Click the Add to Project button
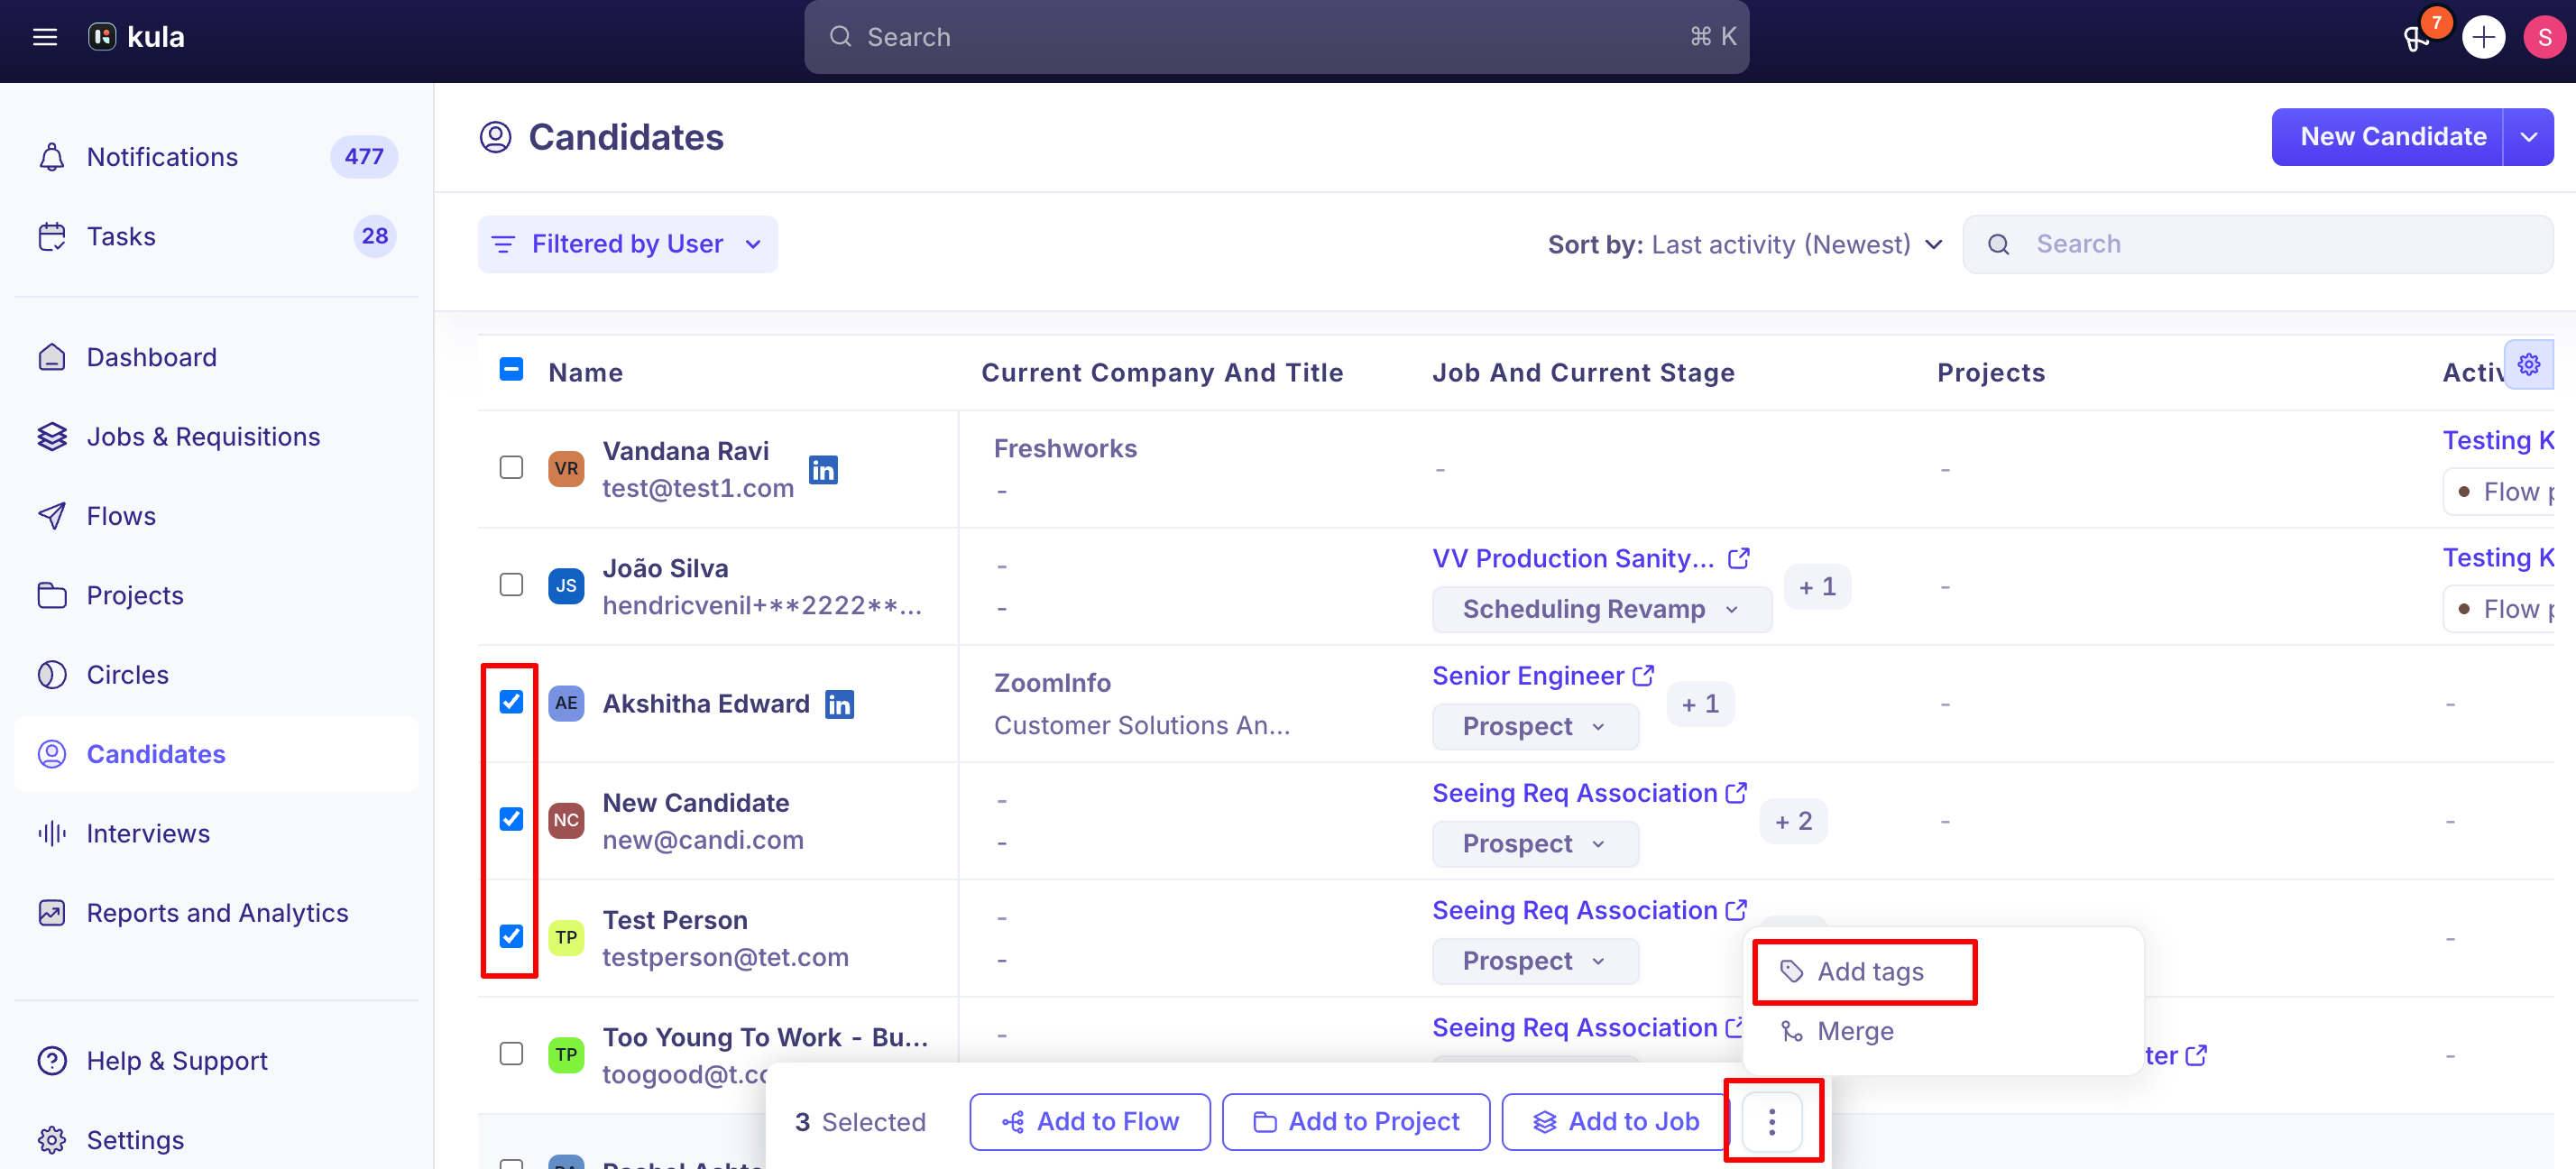2576x1169 pixels. [x=1356, y=1121]
